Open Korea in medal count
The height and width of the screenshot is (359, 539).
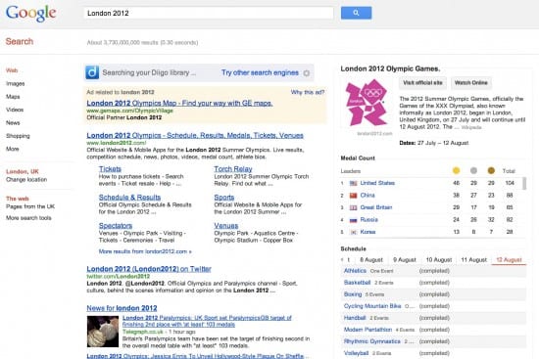coord(367,232)
